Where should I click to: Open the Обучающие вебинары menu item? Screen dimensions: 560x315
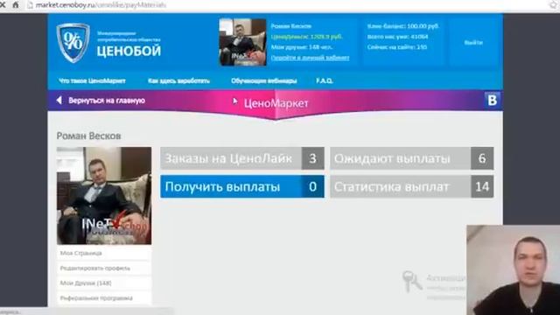tap(264, 80)
